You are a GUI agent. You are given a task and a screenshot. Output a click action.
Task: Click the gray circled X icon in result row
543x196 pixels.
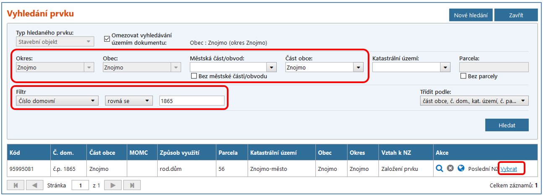click(x=450, y=168)
